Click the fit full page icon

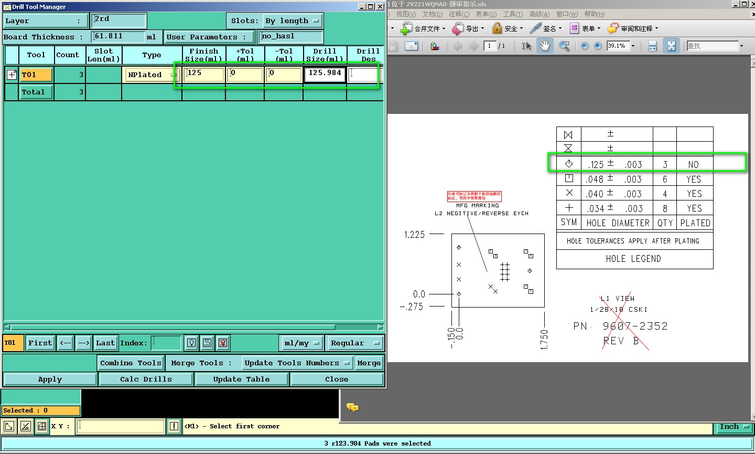(x=671, y=46)
